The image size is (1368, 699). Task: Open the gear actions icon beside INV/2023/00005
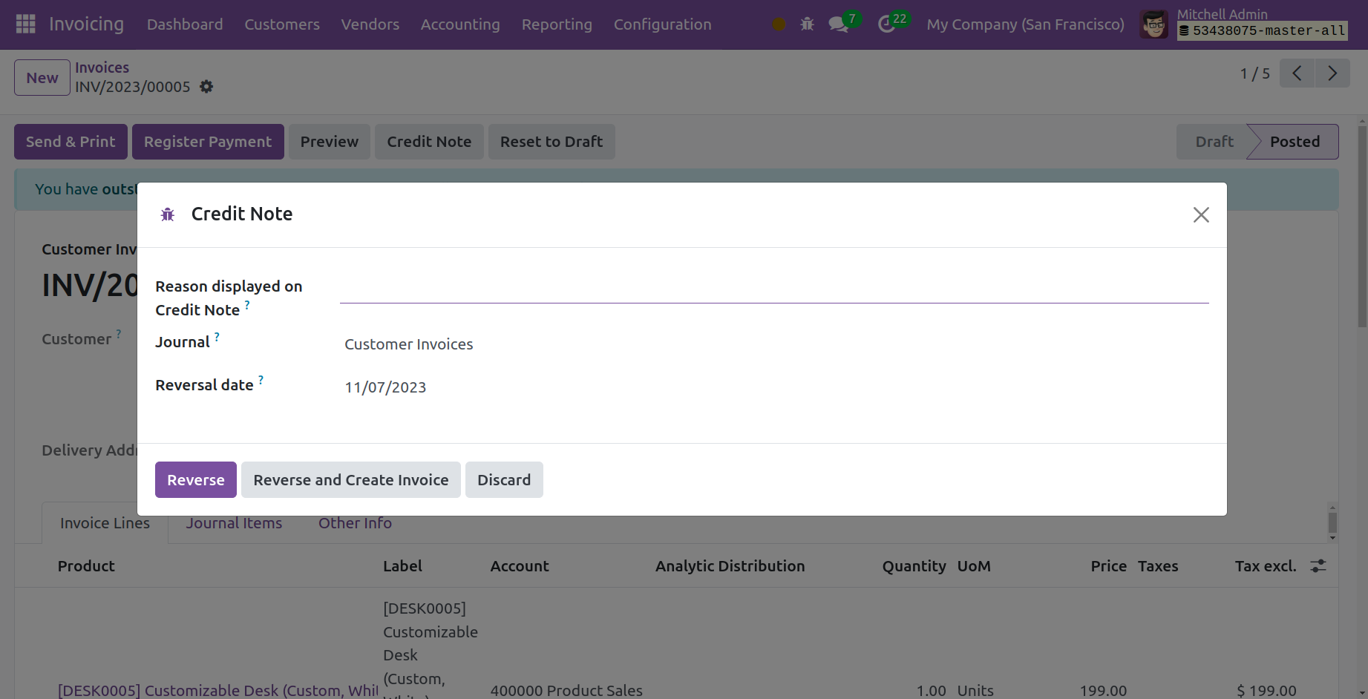click(206, 87)
